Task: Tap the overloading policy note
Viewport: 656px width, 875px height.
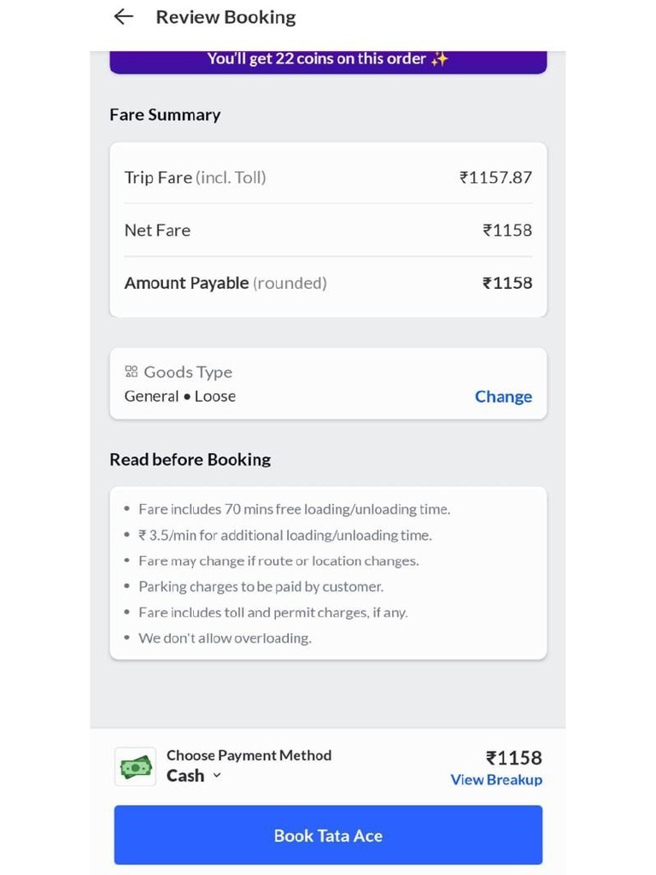Action: pos(225,637)
